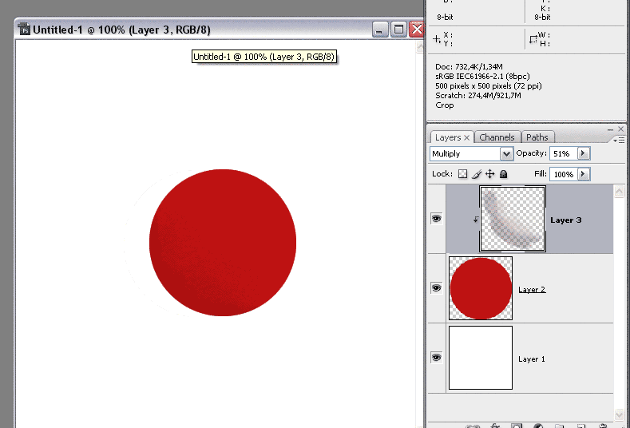Select the white Layer 1 thumbnail

481,358
